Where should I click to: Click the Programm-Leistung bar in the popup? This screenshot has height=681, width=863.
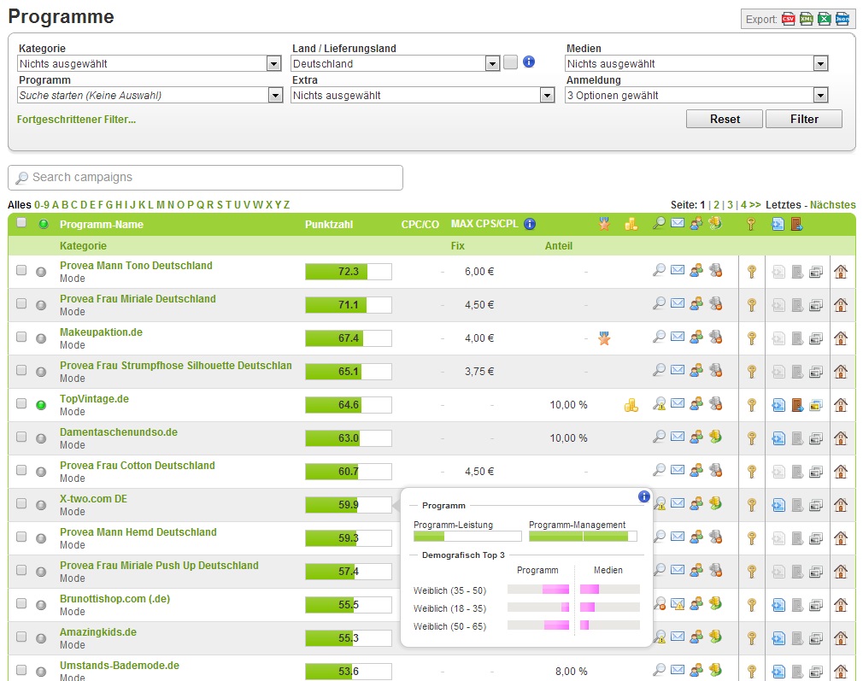[467, 537]
